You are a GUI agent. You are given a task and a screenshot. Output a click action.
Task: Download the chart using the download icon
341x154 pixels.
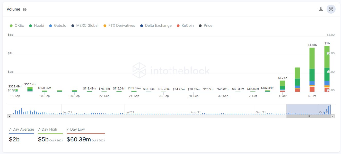click(321, 10)
